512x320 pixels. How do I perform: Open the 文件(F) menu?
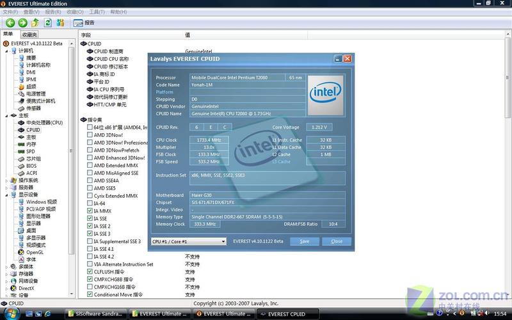tap(10, 12)
